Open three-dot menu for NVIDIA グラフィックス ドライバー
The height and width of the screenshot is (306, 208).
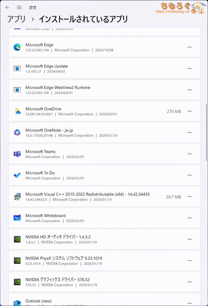(190, 282)
